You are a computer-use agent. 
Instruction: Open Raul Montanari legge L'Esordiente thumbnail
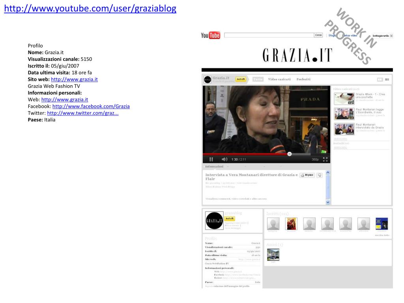[344, 114]
